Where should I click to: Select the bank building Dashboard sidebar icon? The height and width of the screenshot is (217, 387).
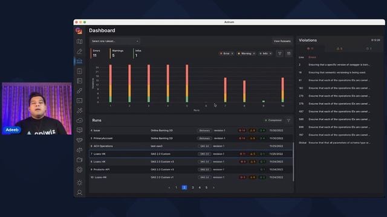(79, 61)
